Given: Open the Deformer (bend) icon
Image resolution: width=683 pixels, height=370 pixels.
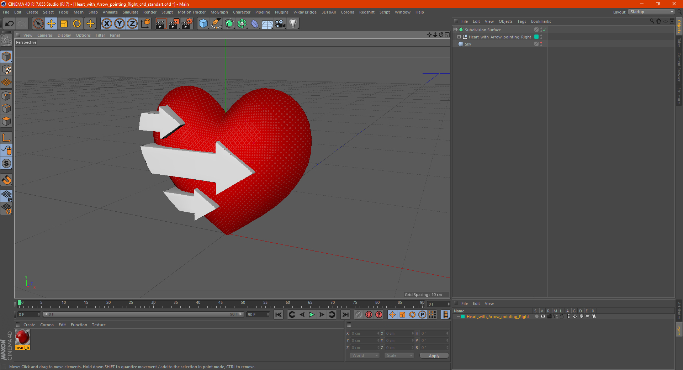Looking at the screenshot, I should 255,24.
